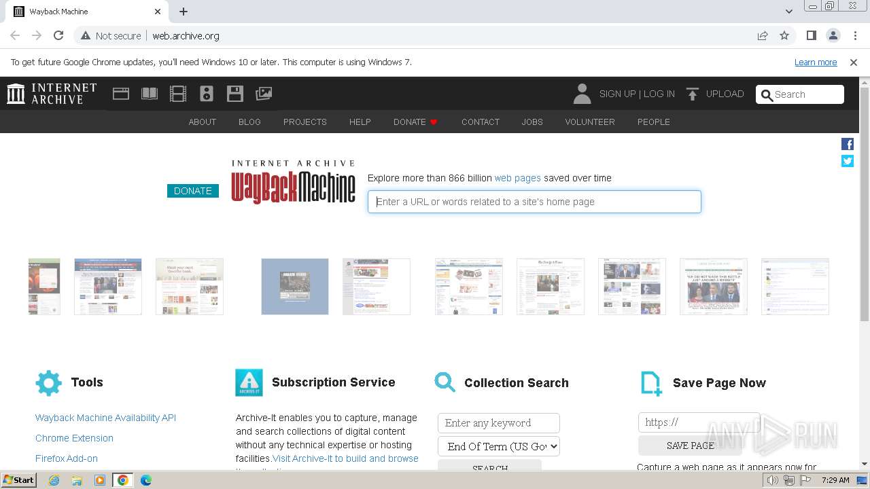Click the SIGN UP link

point(617,94)
